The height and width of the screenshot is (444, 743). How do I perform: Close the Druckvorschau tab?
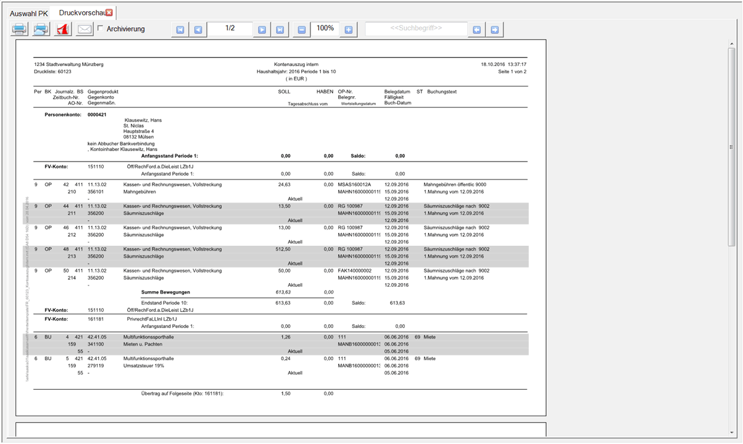point(109,12)
